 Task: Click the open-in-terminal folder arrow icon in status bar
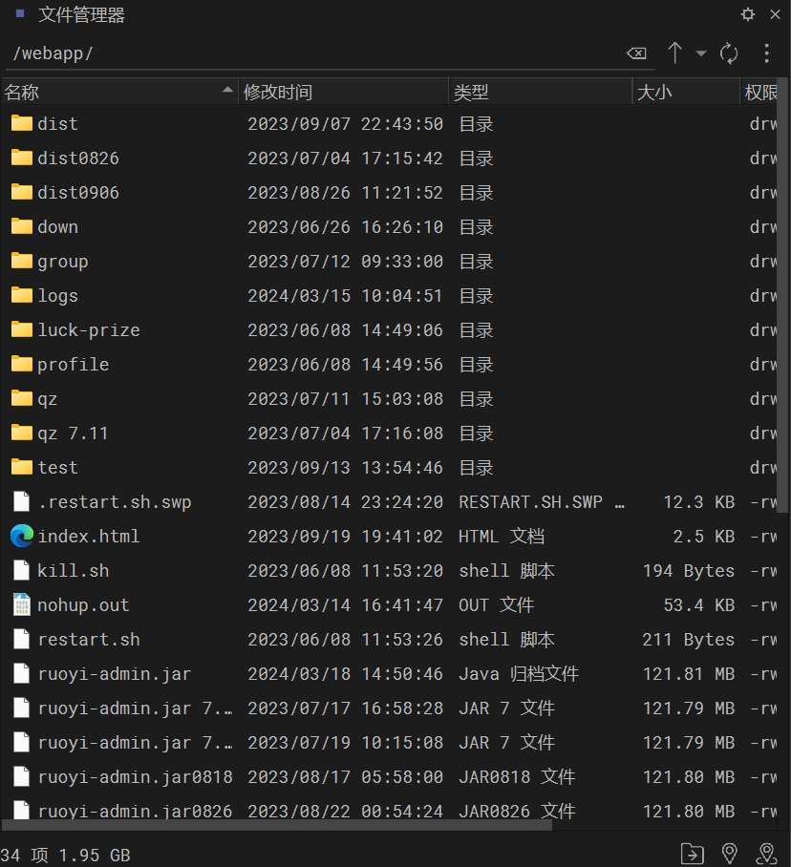click(x=692, y=854)
